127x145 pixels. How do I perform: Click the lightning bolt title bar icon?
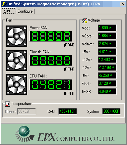tap(4, 4)
